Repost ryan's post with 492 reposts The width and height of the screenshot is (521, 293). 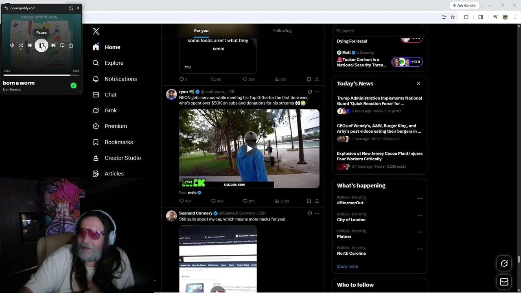pyautogui.click(x=217, y=201)
